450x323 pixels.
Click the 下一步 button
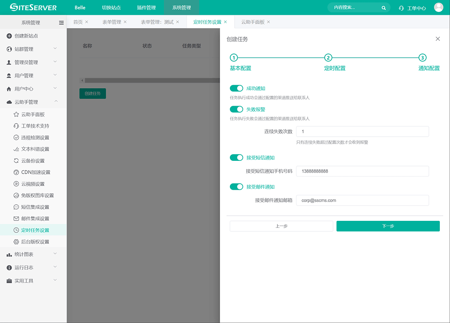(388, 226)
